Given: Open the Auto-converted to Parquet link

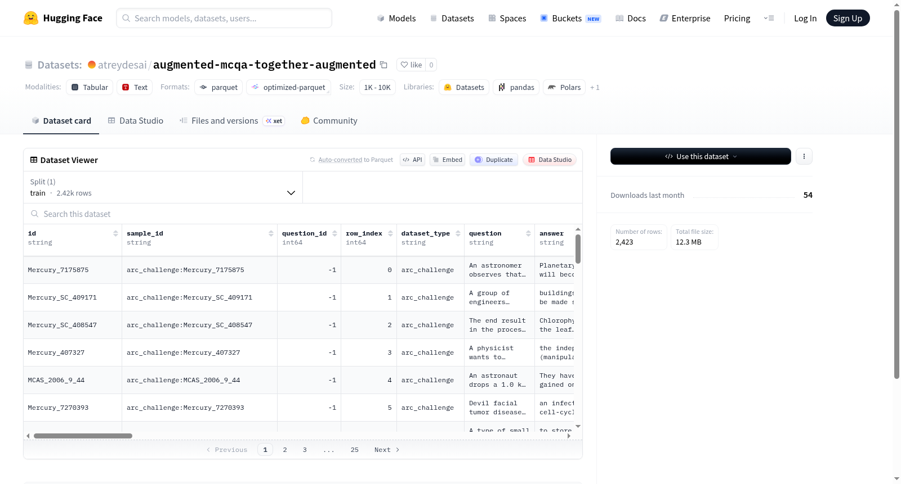Looking at the screenshot, I should 355,160.
